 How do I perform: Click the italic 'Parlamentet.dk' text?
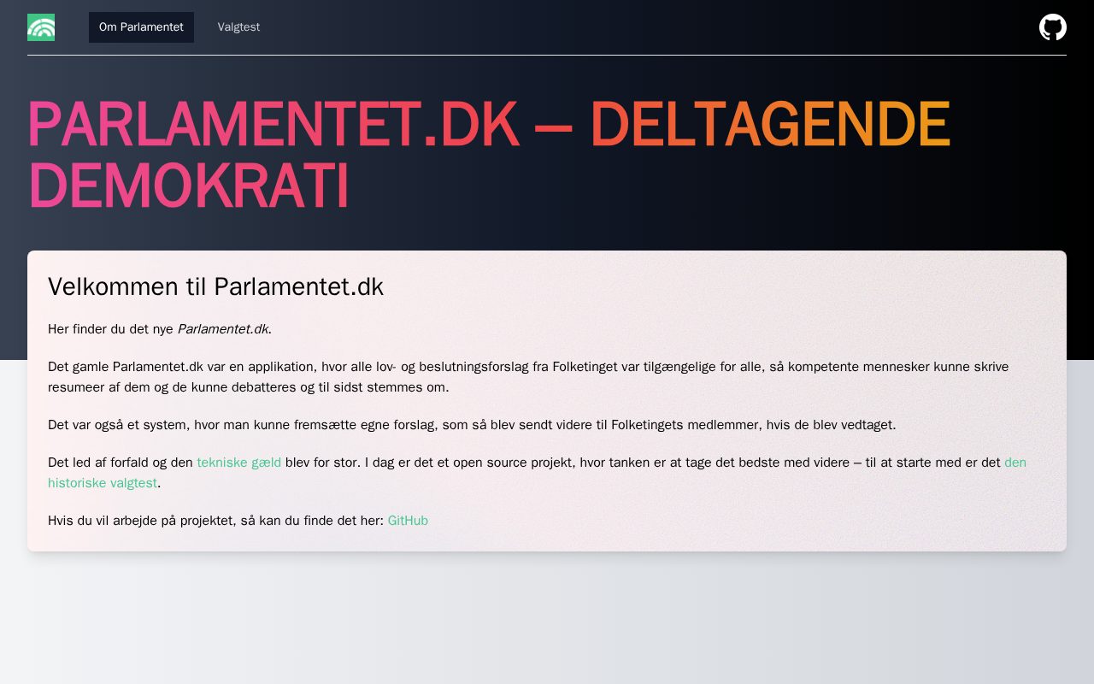pyautogui.click(x=223, y=329)
